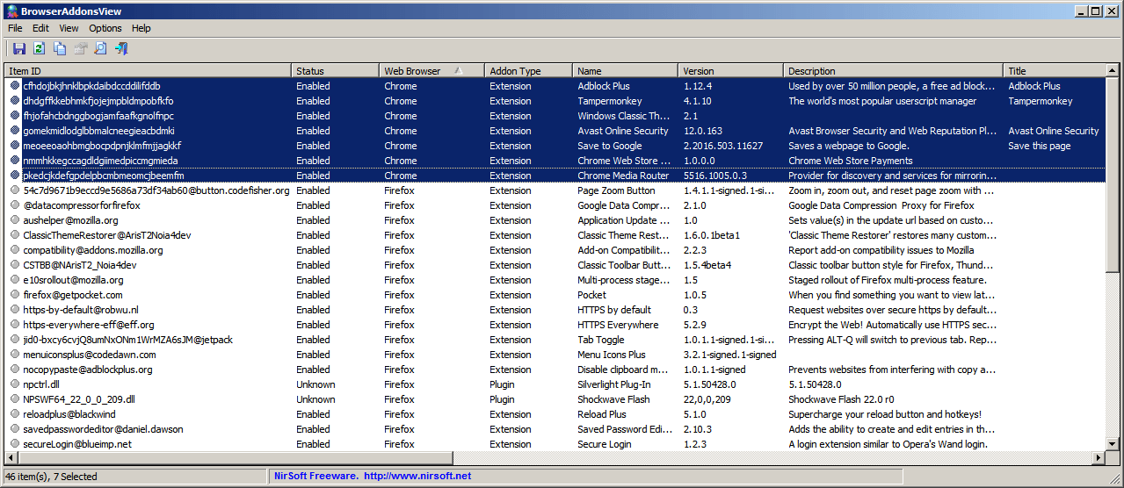Viewport: 1124px width, 488px height.
Task: Sort by the Version column header
Action: point(730,71)
